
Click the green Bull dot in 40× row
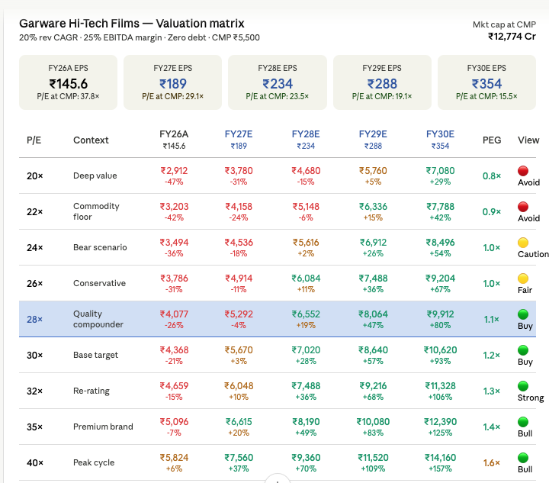523,458
